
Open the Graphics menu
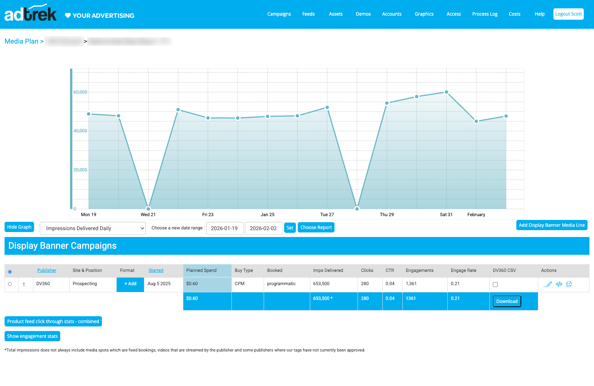point(424,14)
